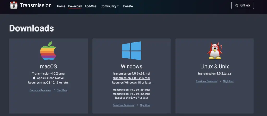267x116 pixels.
Task: Click 'Apple Silicon Native' text
Action: (50, 78)
